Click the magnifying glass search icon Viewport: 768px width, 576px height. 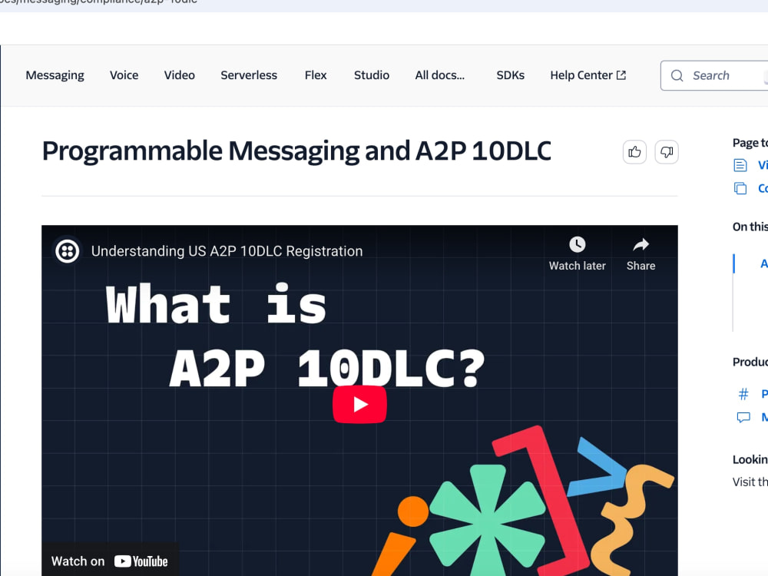pyautogui.click(x=677, y=75)
